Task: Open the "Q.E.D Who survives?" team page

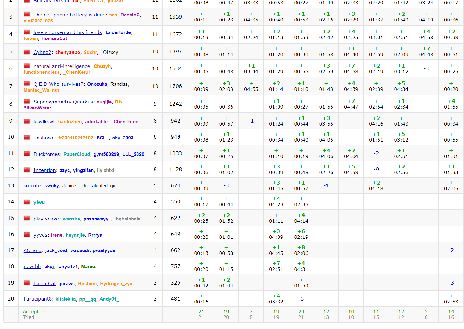Action: pyautogui.click(x=58, y=84)
